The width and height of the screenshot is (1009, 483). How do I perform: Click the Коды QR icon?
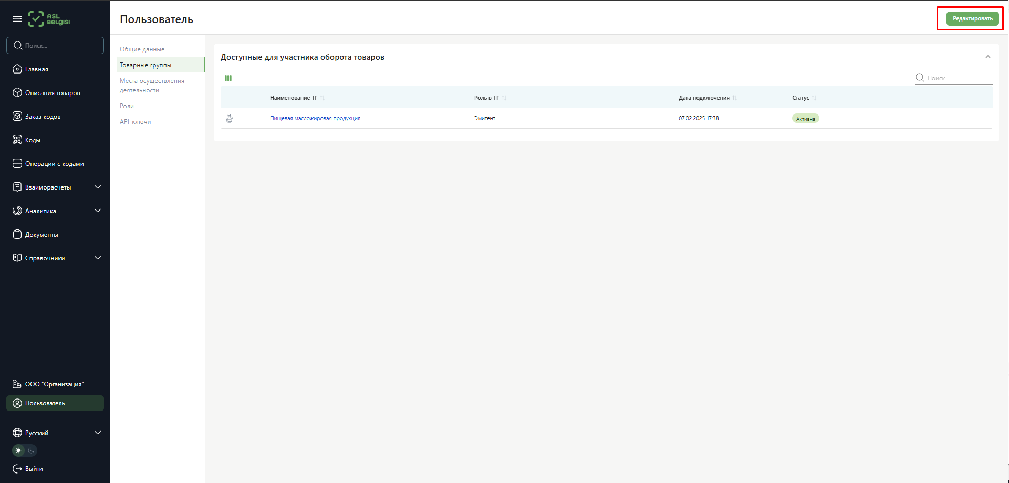pos(17,140)
